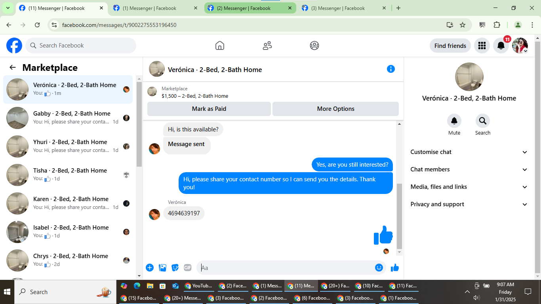Open the large listing photo in right panel
The width and height of the screenshot is (541, 304).
469,77
